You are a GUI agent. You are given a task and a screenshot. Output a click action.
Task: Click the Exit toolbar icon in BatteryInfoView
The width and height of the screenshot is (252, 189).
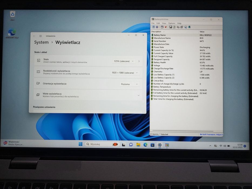coord(189,27)
